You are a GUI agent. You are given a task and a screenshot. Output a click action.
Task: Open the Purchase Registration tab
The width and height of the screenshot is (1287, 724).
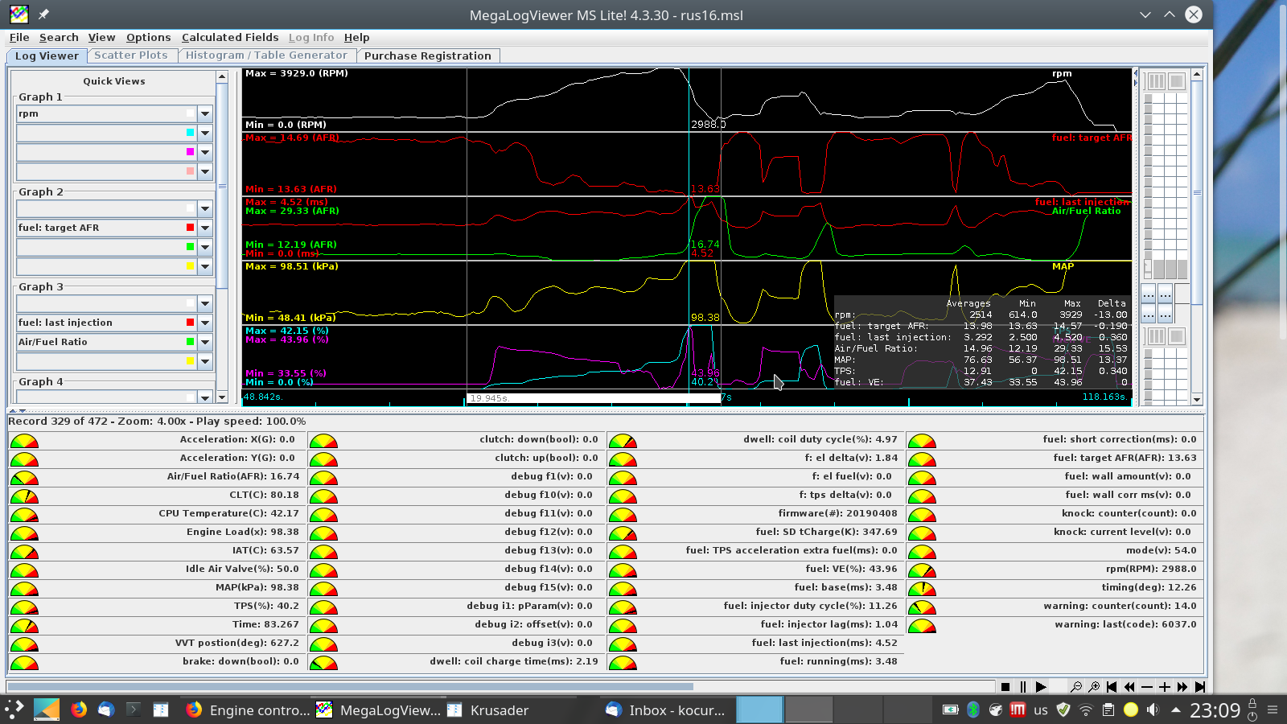click(428, 56)
